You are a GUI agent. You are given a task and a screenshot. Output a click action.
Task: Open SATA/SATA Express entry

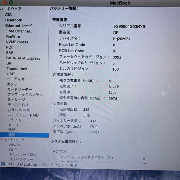click(23, 58)
